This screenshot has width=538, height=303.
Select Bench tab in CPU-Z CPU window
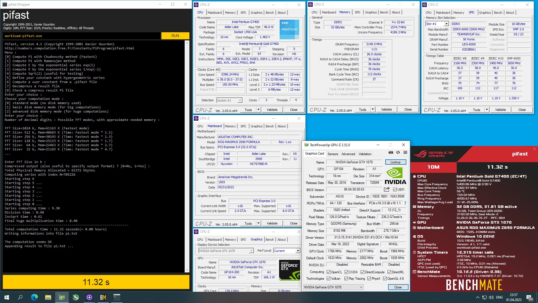(270, 13)
